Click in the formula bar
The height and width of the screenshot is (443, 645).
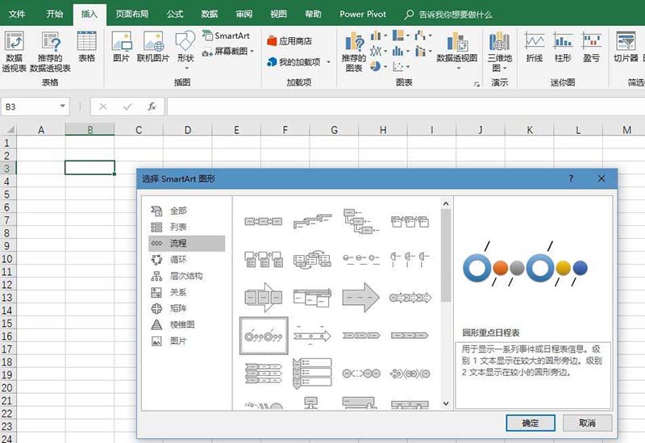[x=406, y=107]
